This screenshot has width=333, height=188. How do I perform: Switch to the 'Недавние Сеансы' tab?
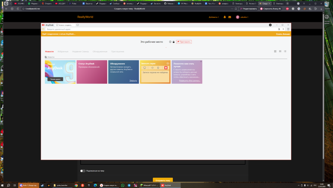tap(81, 51)
